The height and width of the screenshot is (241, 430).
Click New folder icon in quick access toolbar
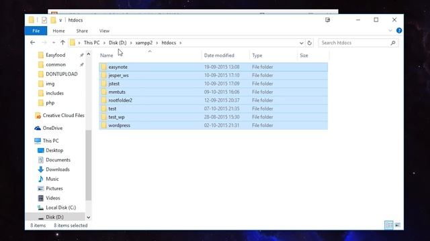click(x=53, y=20)
